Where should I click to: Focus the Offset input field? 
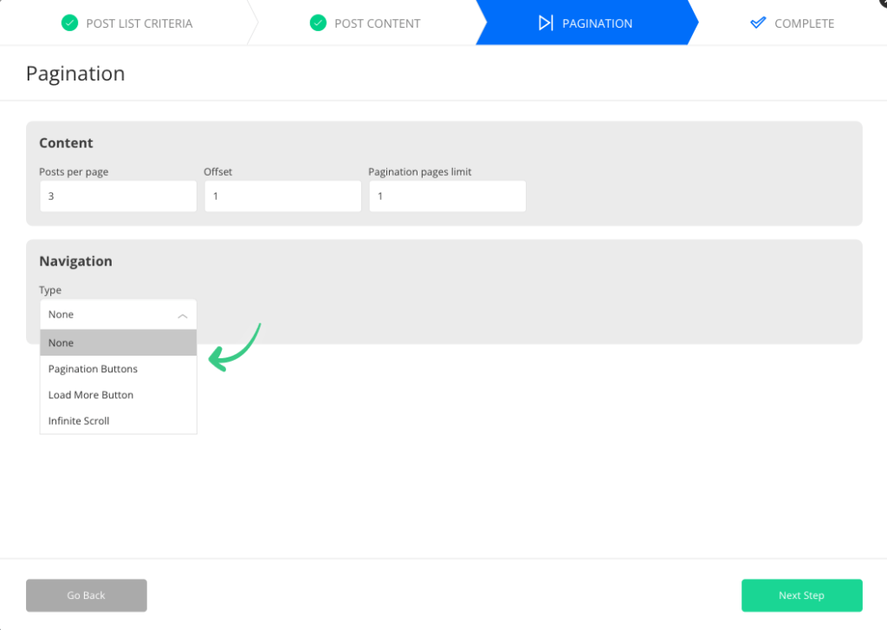click(x=283, y=196)
